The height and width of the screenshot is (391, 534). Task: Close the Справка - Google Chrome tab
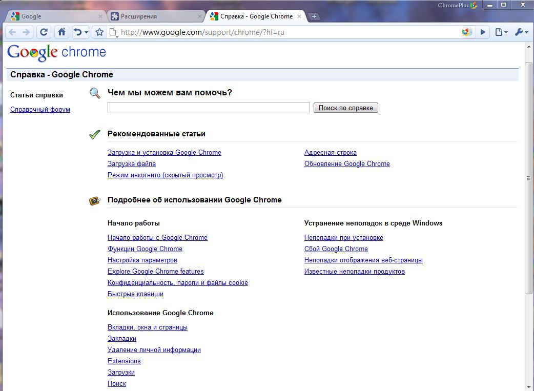(299, 16)
